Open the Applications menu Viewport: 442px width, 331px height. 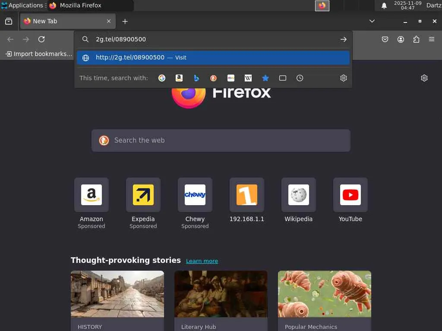(23, 5)
